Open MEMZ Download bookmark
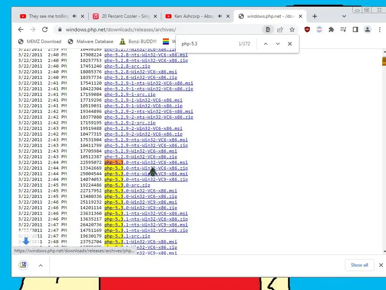This screenshot has width=386, height=290. (x=40, y=42)
